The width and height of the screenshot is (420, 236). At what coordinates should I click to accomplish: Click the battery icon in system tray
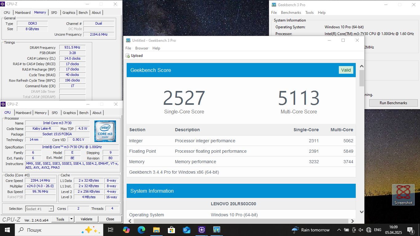pyautogui.click(x=346, y=230)
